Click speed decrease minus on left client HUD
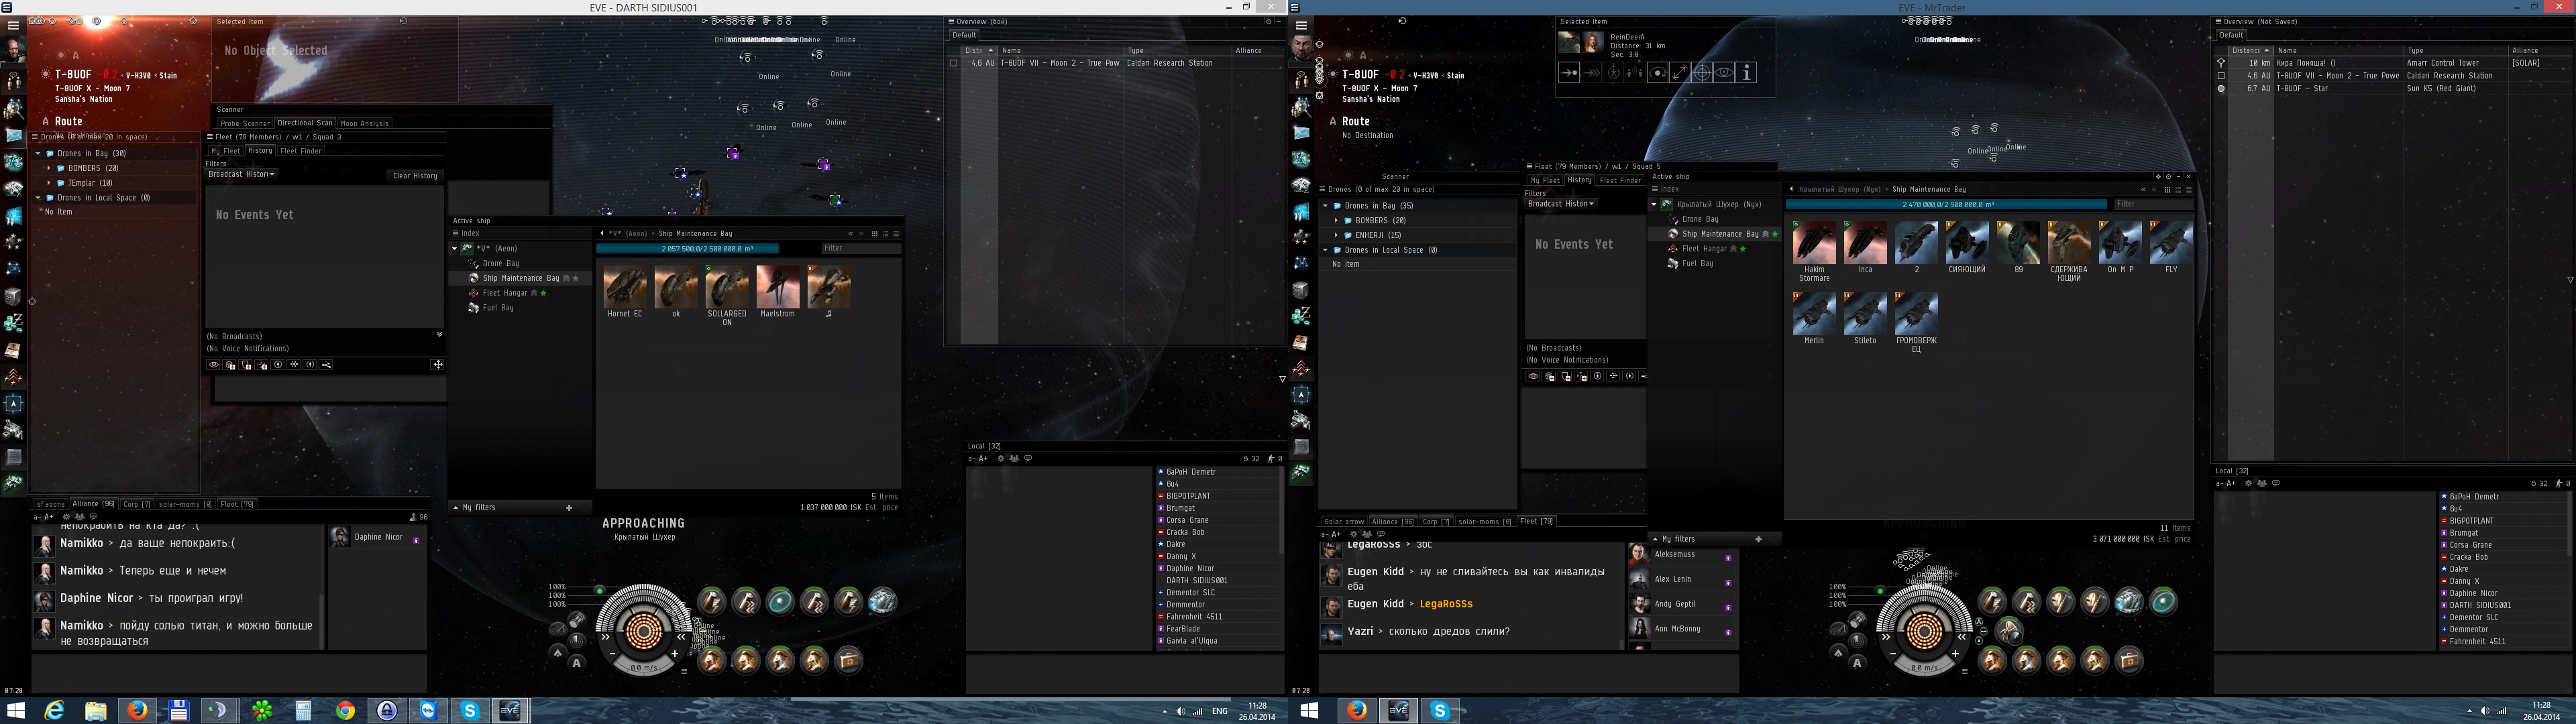 pyautogui.click(x=611, y=654)
